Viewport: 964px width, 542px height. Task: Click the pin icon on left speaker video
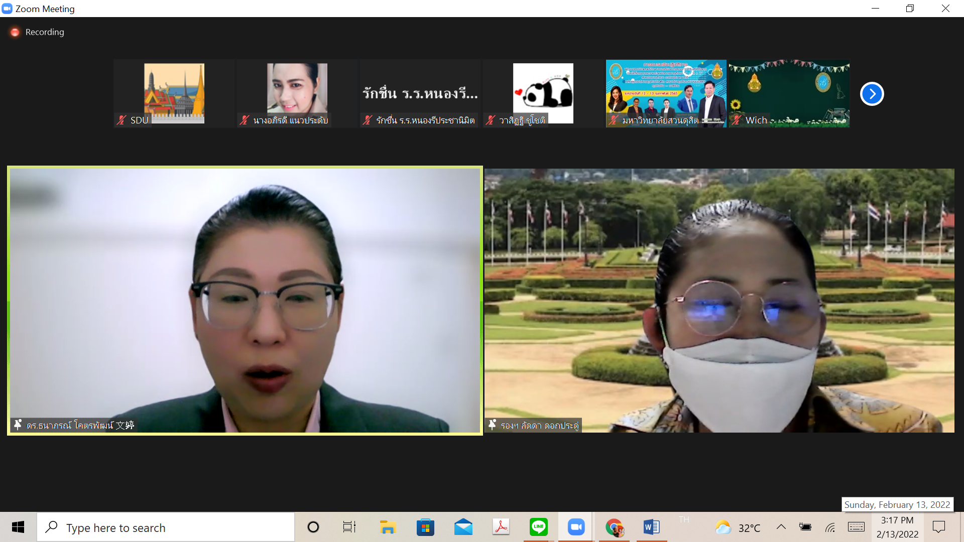click(x=18, y=425)
